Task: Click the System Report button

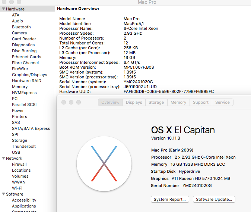Action: tap(170, 199)
